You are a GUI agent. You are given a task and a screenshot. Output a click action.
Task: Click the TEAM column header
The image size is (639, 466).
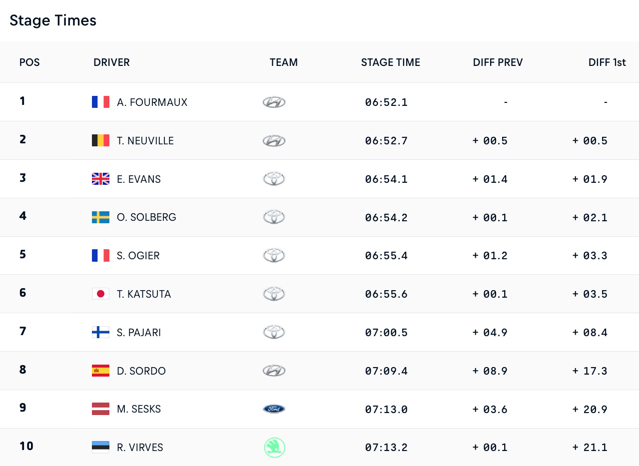point(284,62)
